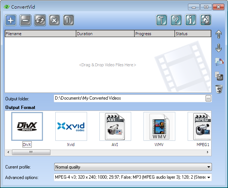Viewport: 228px width, 188px height.
Task: Click the format list scrollbar thumb
Action: 31,152
